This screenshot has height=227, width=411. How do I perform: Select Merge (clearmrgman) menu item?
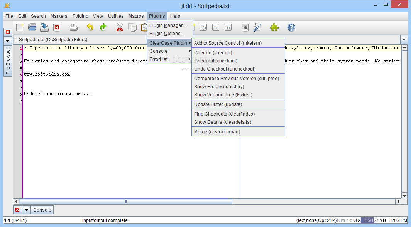(x=238, y=132)
